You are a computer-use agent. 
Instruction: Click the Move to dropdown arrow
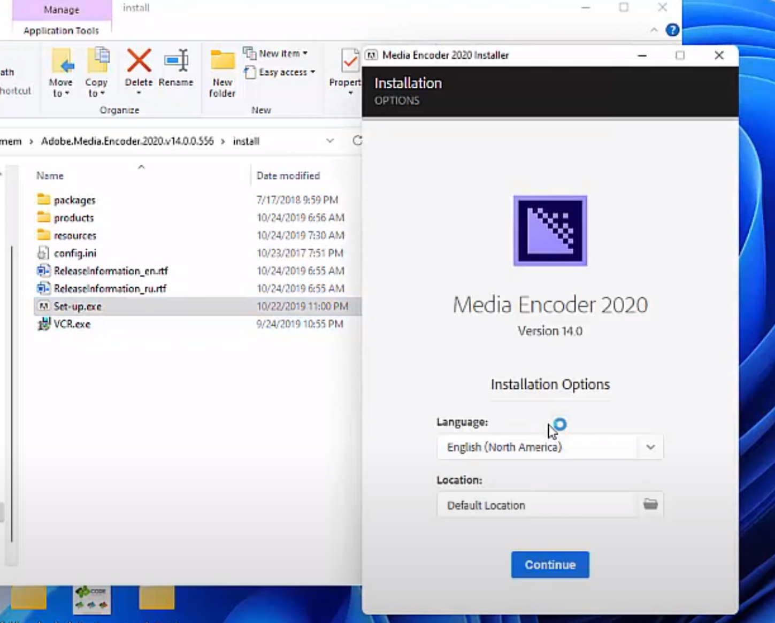(x=67, y=94)
